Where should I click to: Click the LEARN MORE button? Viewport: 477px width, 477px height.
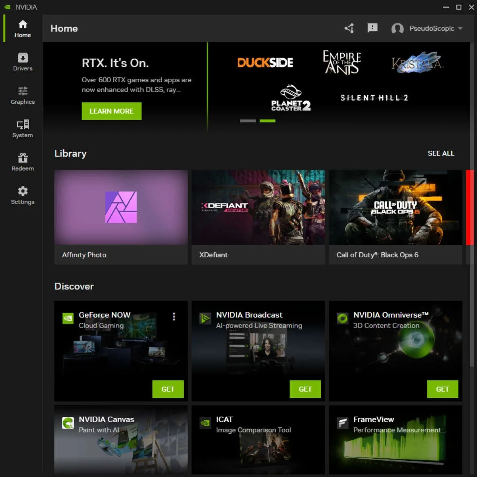[111, 111]
